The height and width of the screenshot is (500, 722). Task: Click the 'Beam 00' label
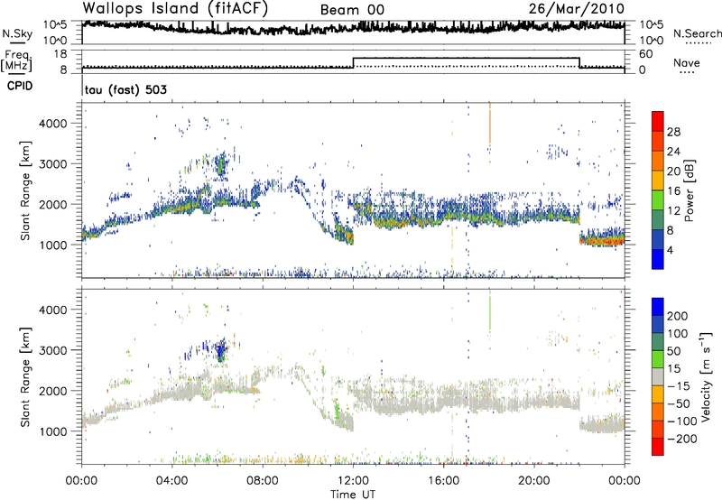[352, 10]
